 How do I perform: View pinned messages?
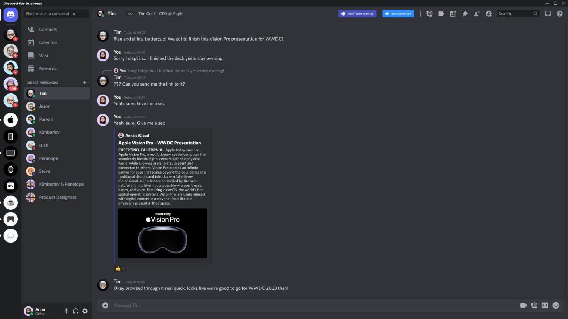(x=465, y=13)
